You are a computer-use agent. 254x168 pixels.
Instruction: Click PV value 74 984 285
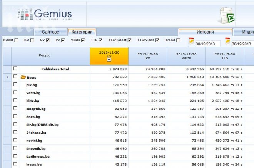155,69
